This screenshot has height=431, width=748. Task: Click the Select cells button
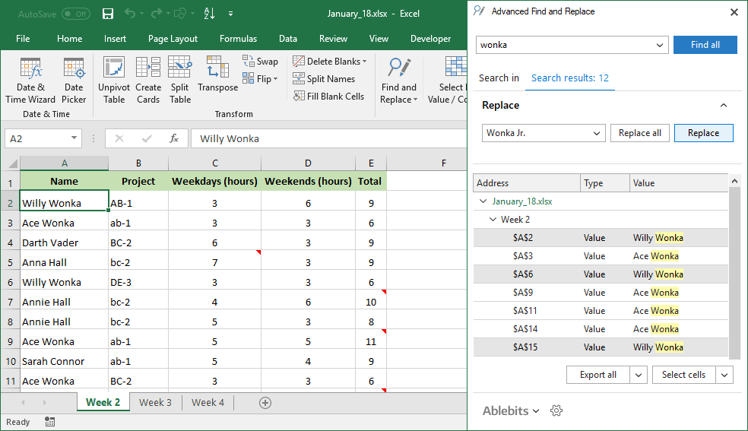[x=683, y=375]
